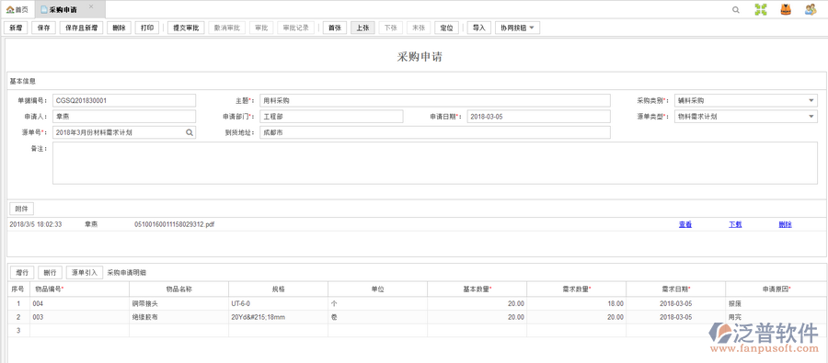The height and width of the screenshot is (363, 828).
Task: Click the 提交审批 button
Action: (x=186, y=28)
